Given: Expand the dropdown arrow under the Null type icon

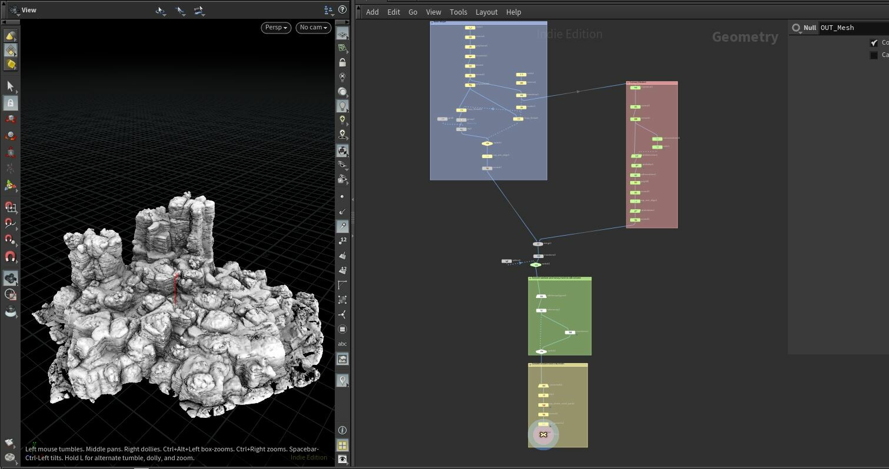Looking at the screenshot, I should click(801, 33).
